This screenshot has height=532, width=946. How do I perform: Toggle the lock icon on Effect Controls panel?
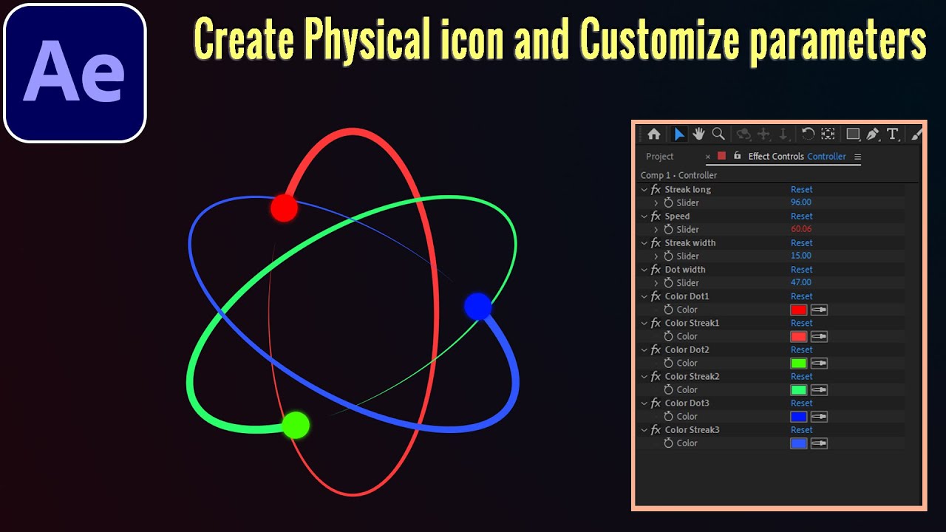737,156
